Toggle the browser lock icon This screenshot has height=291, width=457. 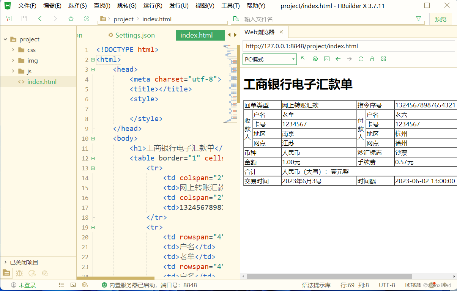tap(372, 59)
